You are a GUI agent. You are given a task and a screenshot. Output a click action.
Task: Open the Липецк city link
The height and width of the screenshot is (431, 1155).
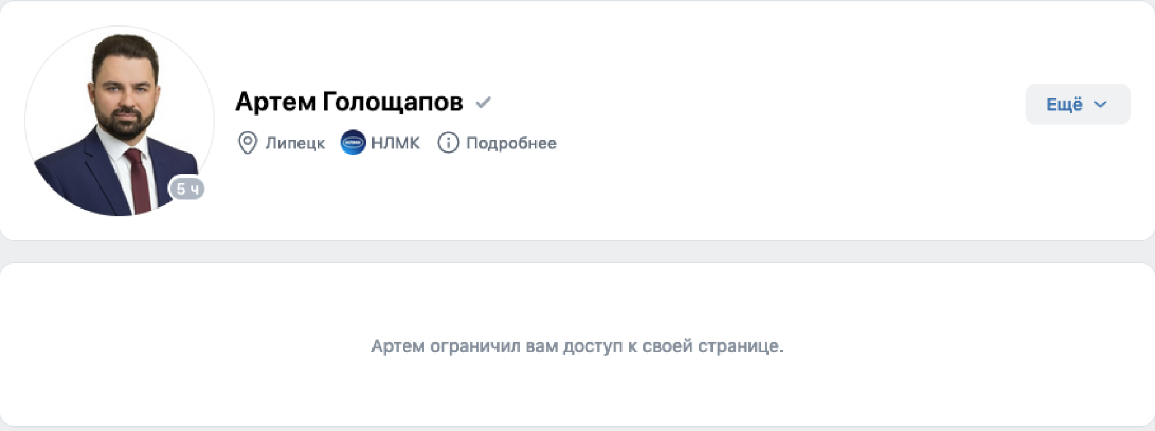(x=295, y=143)
